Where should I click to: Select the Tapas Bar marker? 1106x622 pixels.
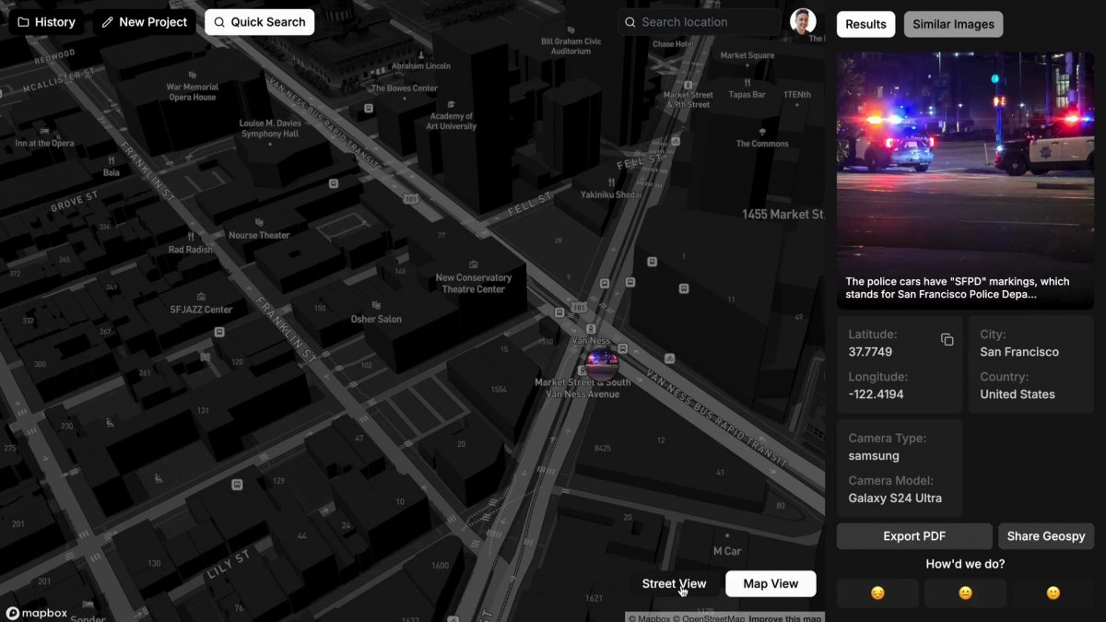[x=747, y=88]
